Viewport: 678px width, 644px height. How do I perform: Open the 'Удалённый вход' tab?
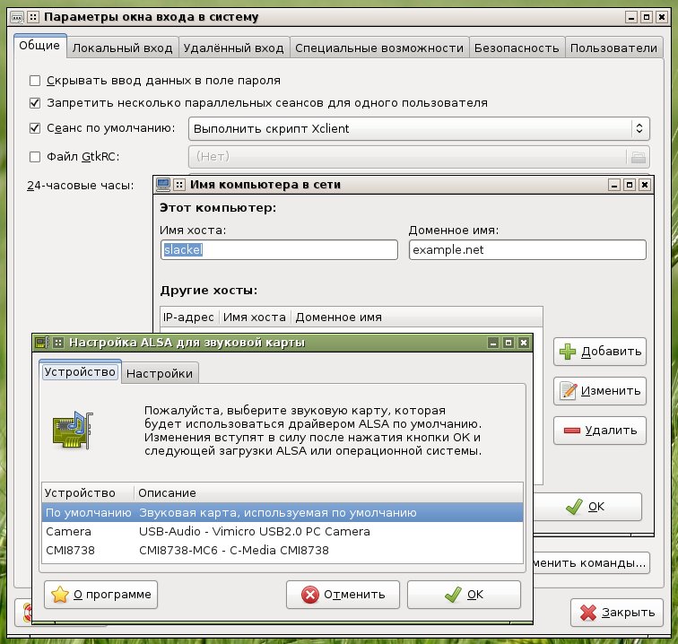tap(233, 48)
